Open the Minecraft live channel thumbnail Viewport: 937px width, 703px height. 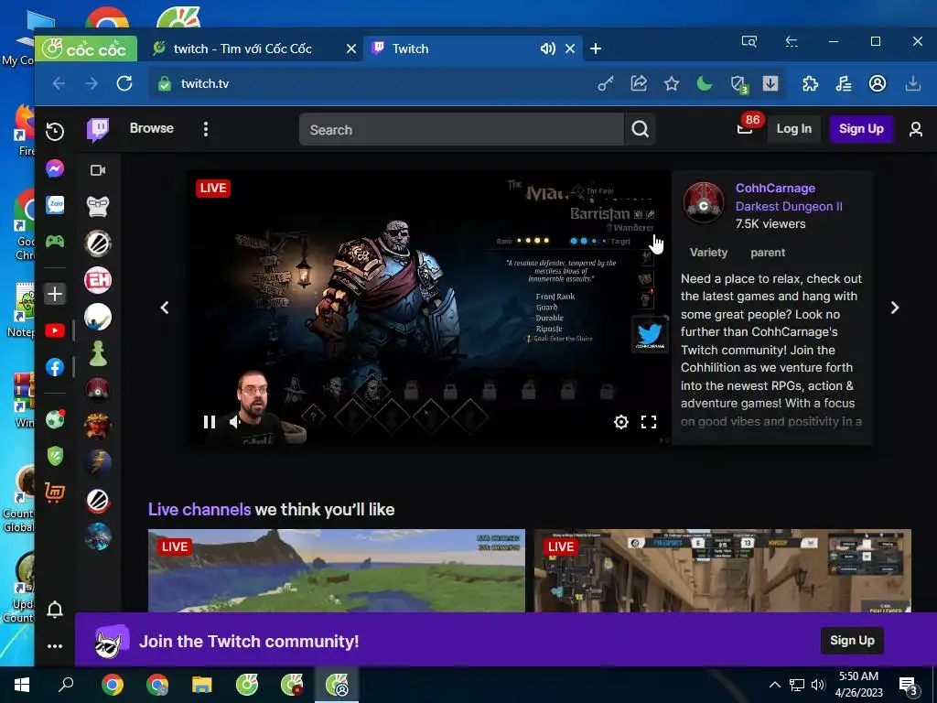pos(337,570)
